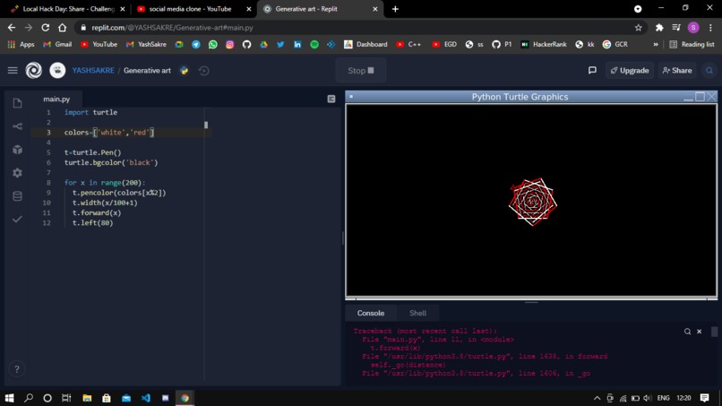Open the YASHSAKRE user link
722x406 pixels.
click(x=93, y=71)
